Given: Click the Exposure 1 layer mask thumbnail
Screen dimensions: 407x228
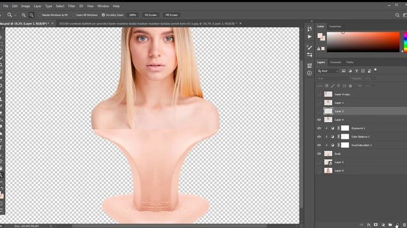Looking at the screenshot, I should pyautogui.click(x=345, y=128).
